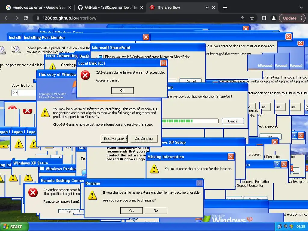Click the share page icon
The image size is (308, 231).
[242, 18]
